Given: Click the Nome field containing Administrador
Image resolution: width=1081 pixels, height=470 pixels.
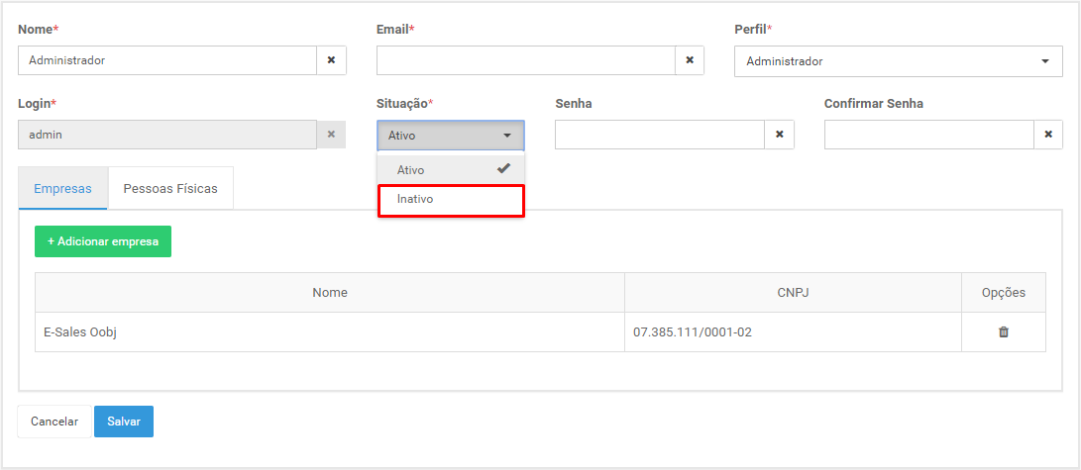Looking at the screenshot, I should click(167, 60).
